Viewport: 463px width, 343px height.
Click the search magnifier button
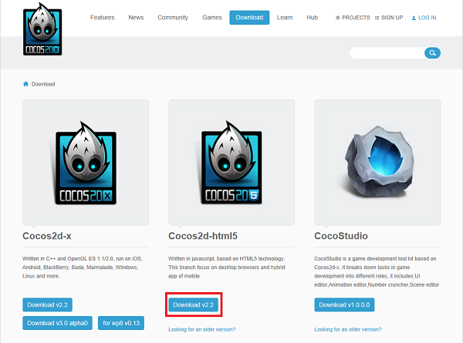432,52
